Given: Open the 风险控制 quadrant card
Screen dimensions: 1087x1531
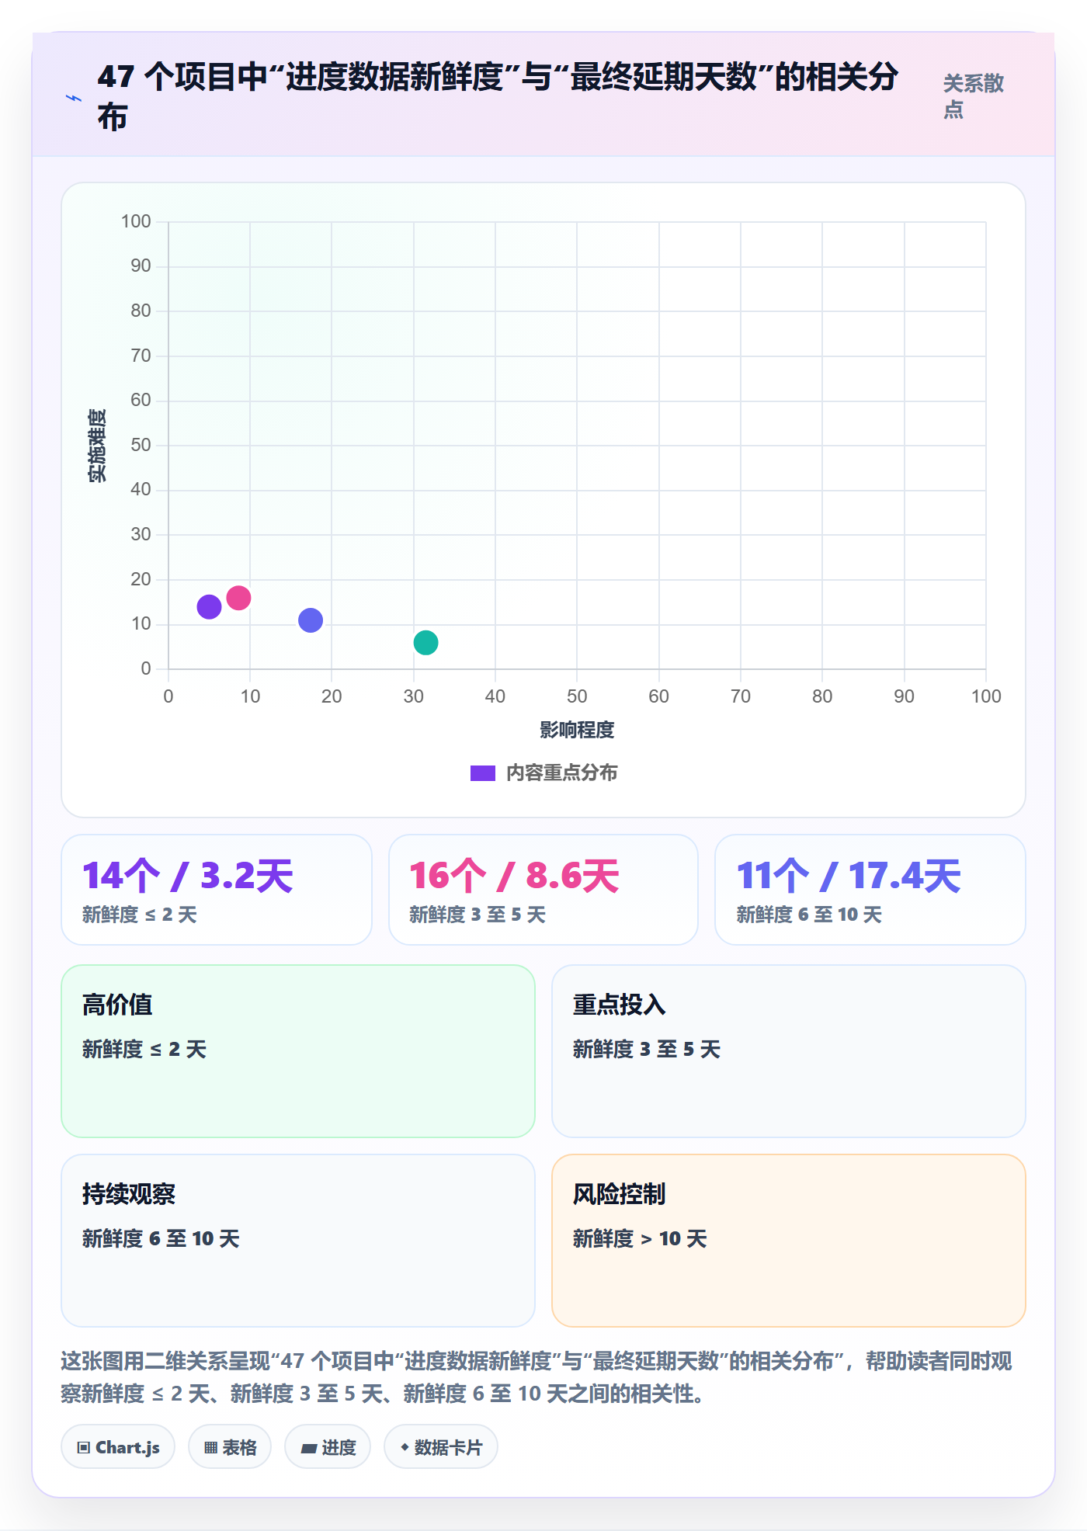Looking at the screenshot, I should coord(789,1241).
